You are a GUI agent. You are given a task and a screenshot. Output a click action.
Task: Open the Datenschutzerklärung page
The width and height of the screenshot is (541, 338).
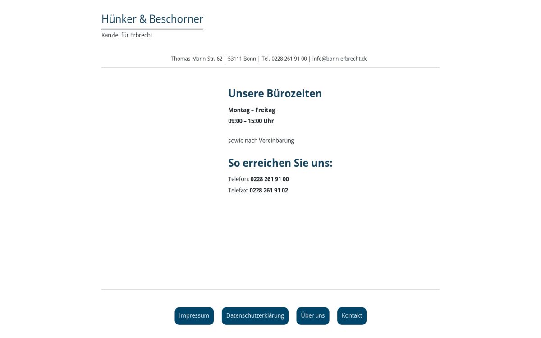point(255,315)
